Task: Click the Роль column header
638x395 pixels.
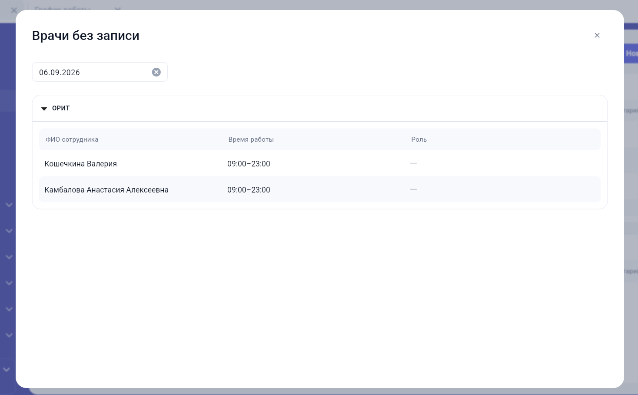Action: (419, 139)
